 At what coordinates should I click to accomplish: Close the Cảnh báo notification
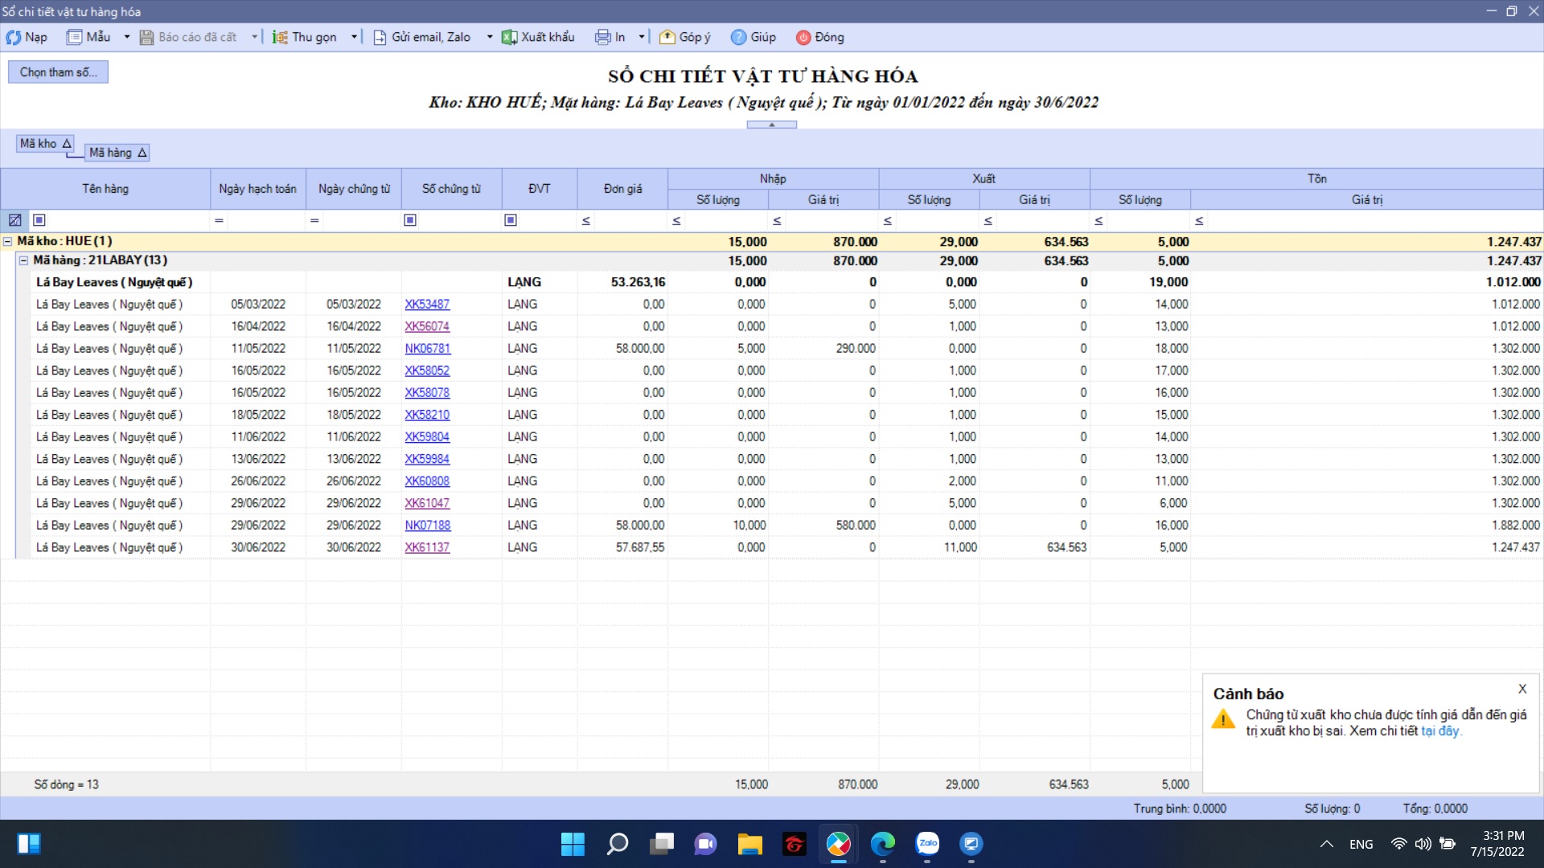click(1522, 689)
